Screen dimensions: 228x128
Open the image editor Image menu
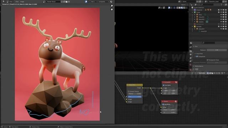pos(22,1)
